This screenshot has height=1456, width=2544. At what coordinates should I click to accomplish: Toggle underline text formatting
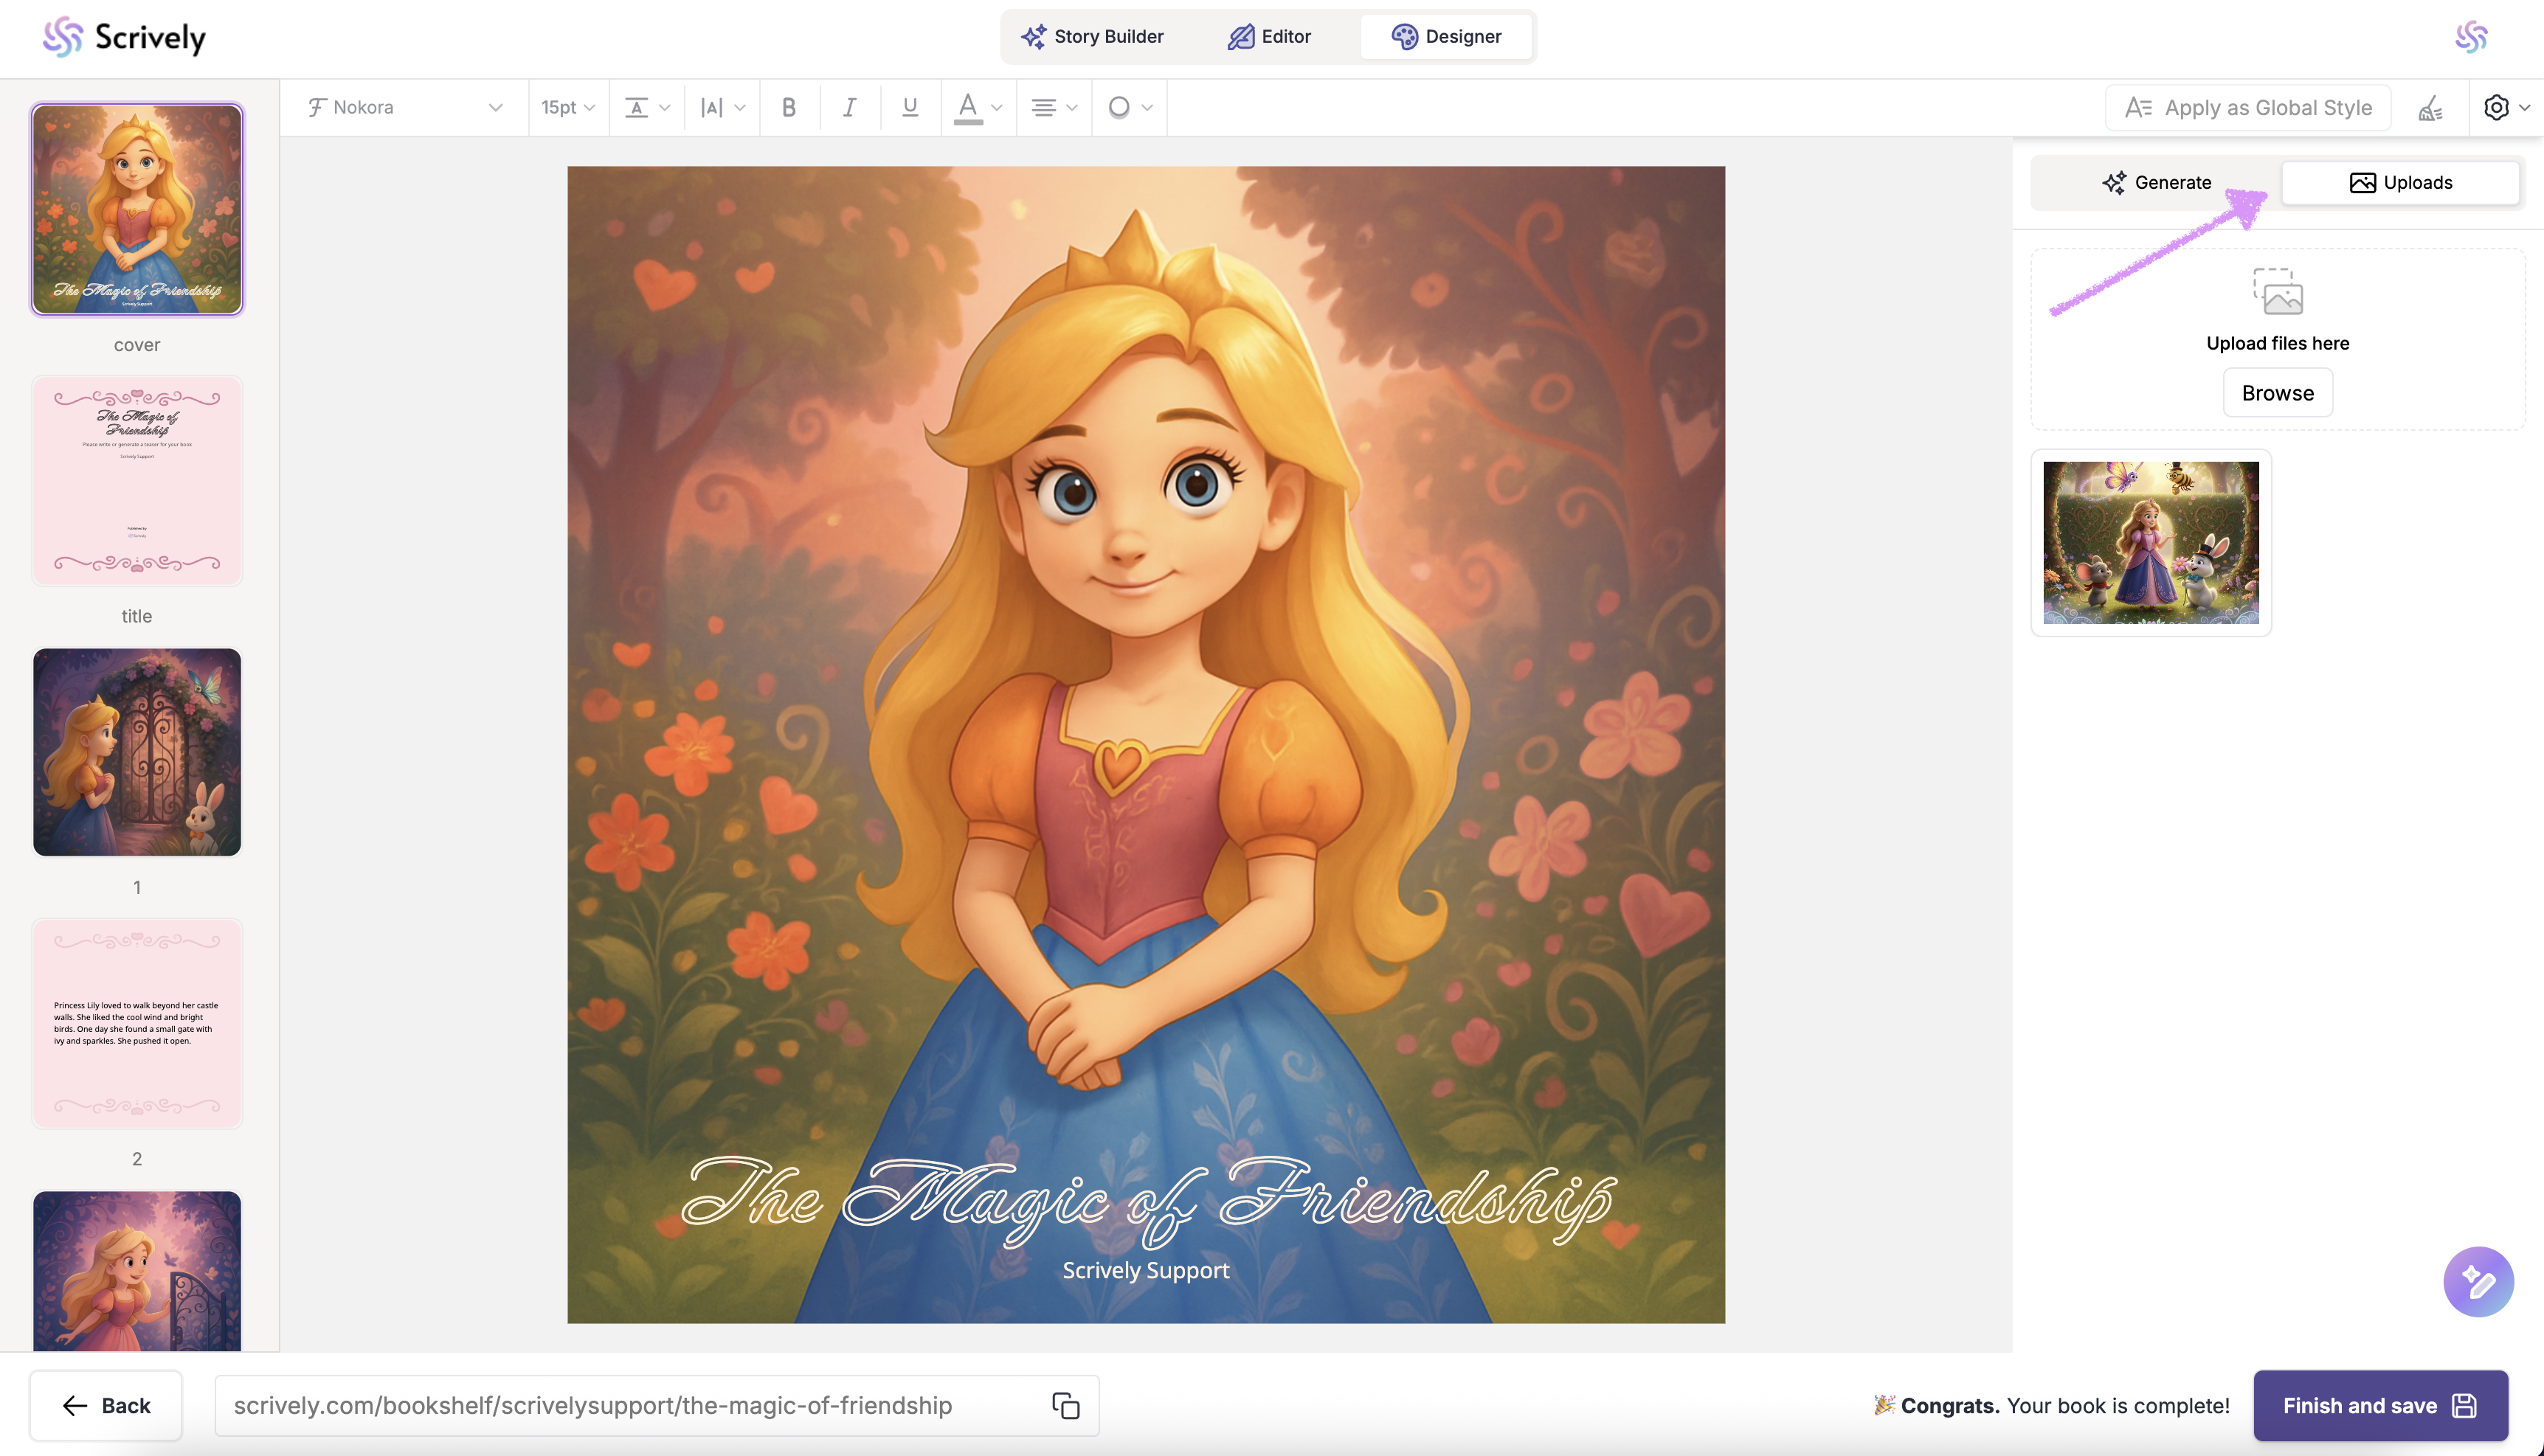click(x=909, y=107)
